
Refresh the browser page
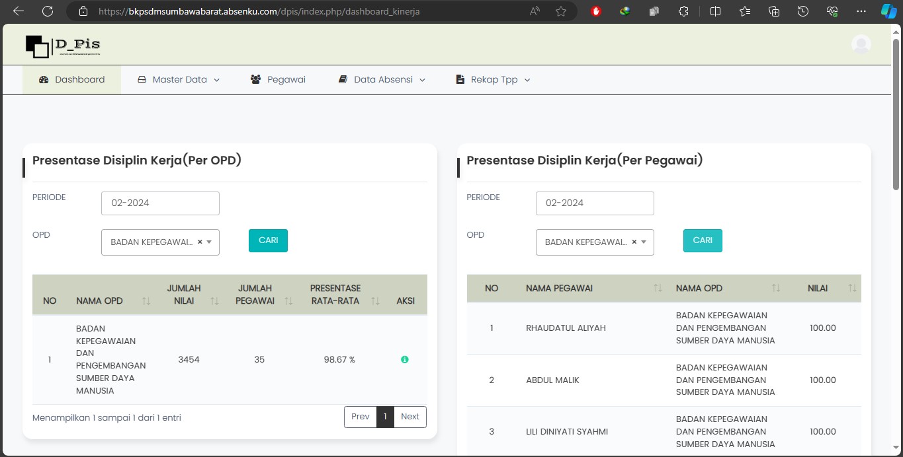(48, 11)
